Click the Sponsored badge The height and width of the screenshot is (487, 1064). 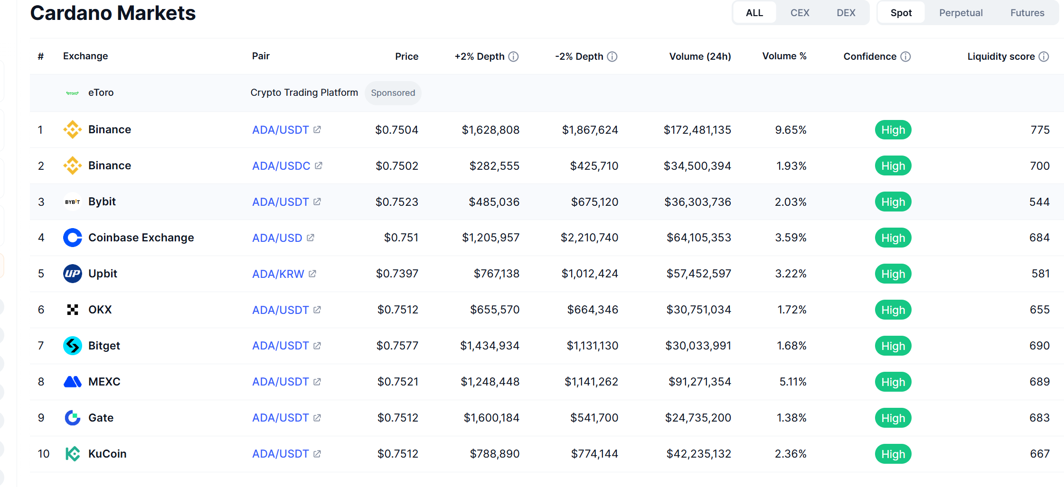[393, 93]
